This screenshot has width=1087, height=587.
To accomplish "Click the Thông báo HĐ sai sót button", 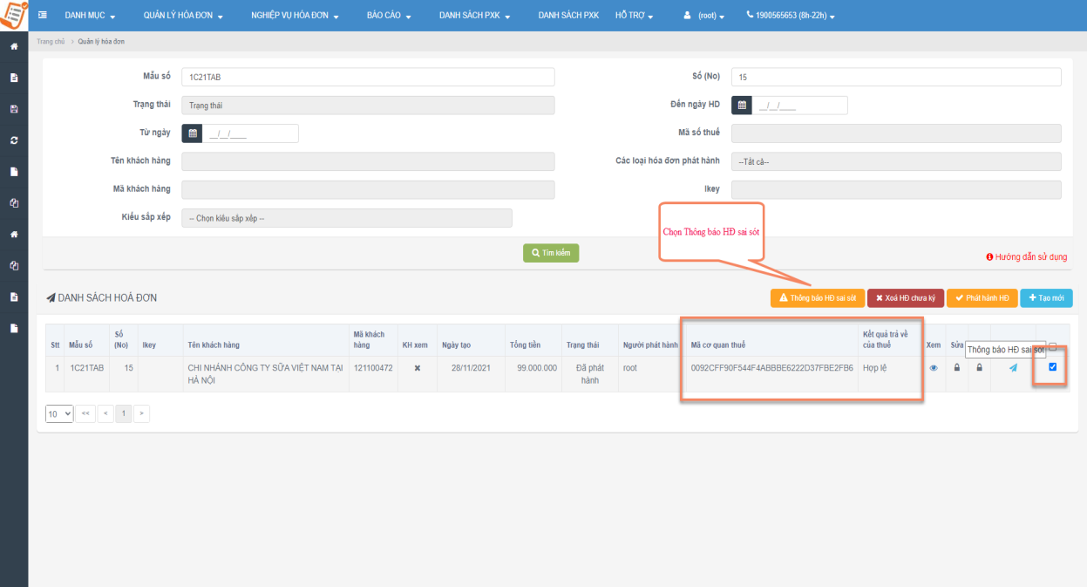I will point(818,298).
